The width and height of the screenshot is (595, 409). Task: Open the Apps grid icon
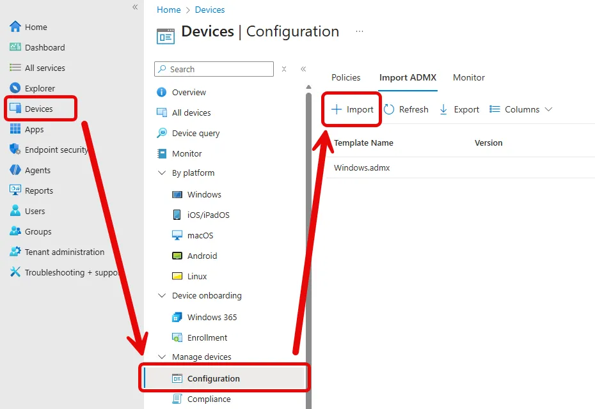click(15, 129)
